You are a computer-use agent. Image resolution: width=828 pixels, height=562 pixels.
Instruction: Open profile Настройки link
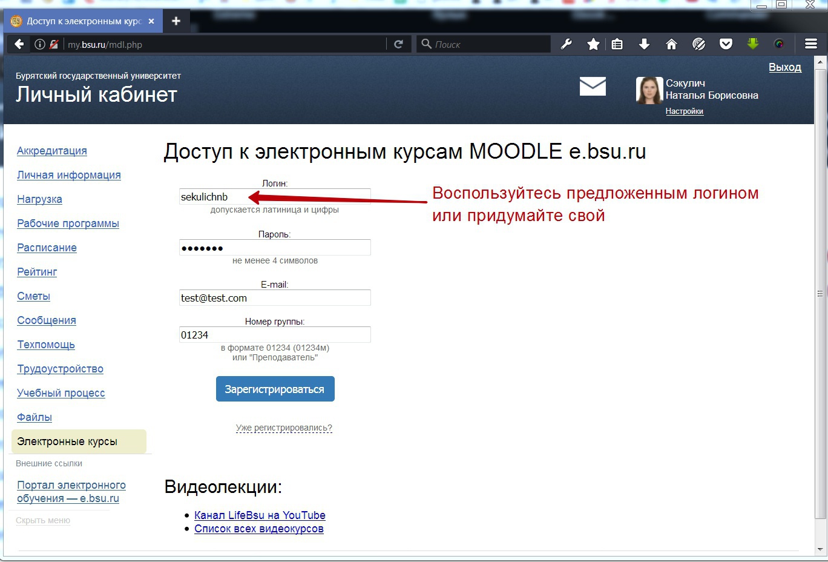click(685, 111)
